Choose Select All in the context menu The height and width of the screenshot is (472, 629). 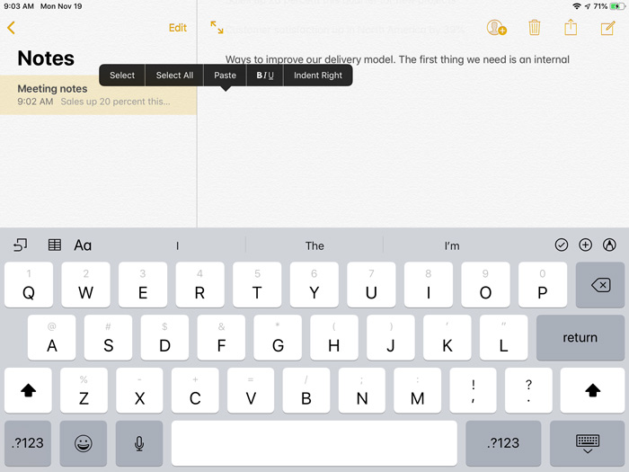[174, 76]
